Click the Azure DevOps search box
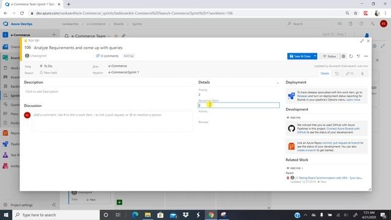The height and width of the screenshot is (220, 391). pyautogui.click(x=308, y=24)
